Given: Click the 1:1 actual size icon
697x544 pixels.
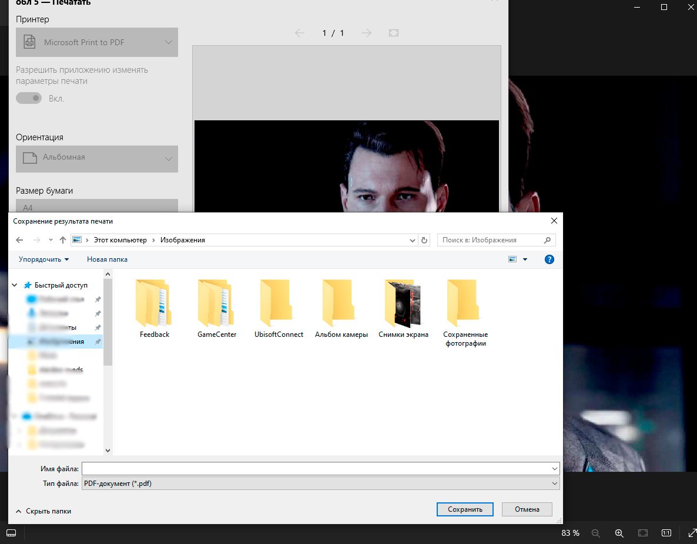Looking at the screenshot, I should pos(666,533).
